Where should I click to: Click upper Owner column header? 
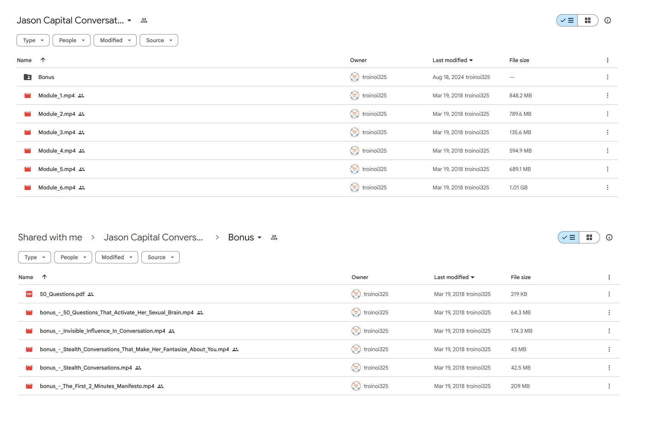point(358,60)
